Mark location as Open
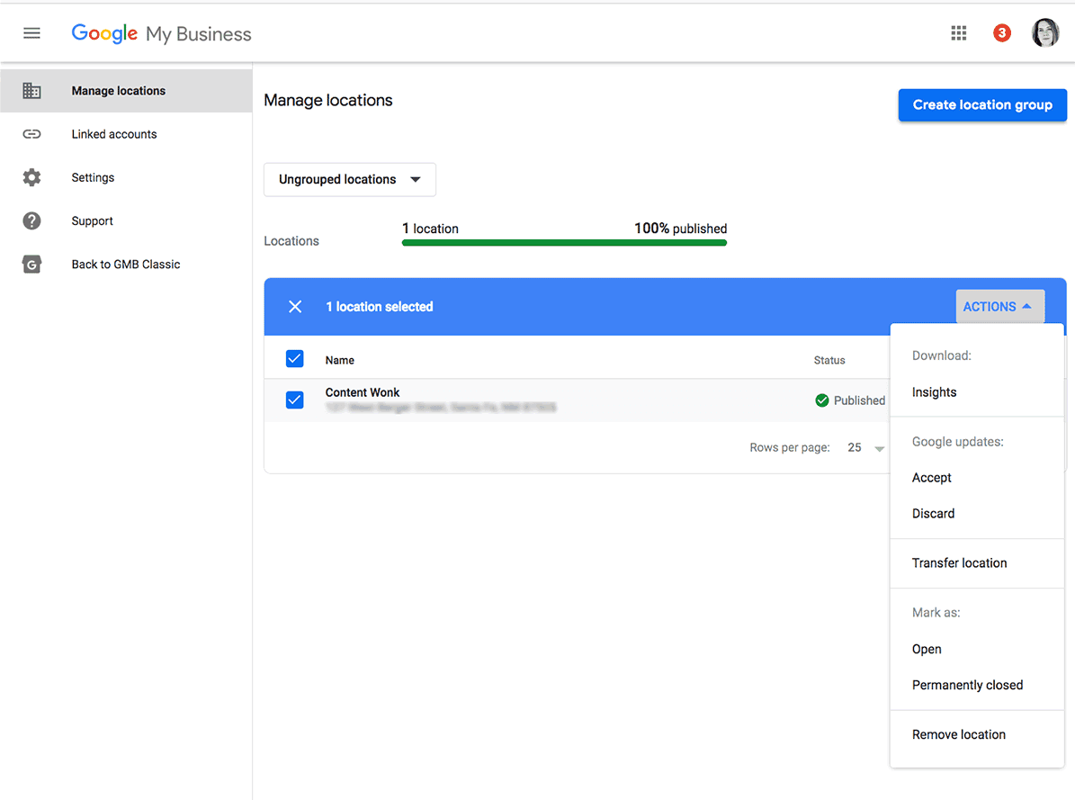1075x800 pixels. tap(977, 649)
